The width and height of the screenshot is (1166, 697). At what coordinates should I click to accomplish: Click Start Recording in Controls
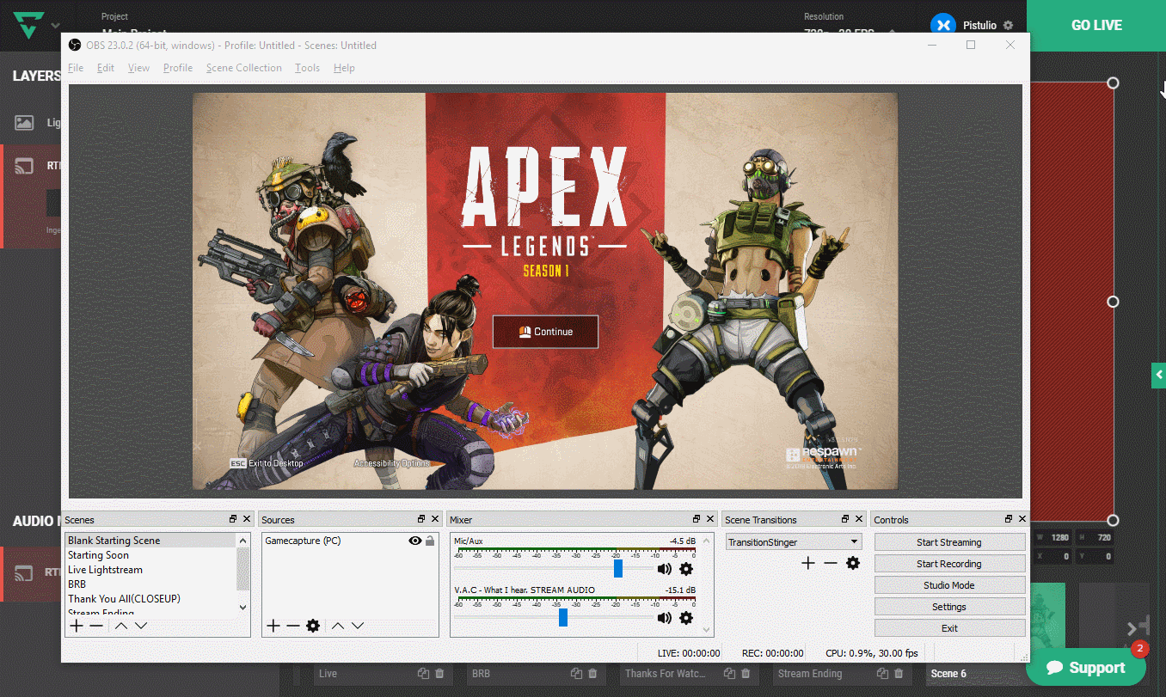[949, 564]
